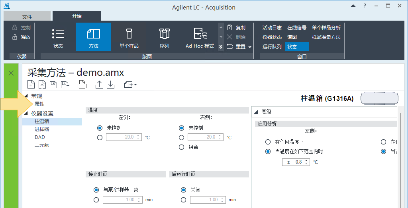Show the 单个样品分析 window

[x=326, y=27]
